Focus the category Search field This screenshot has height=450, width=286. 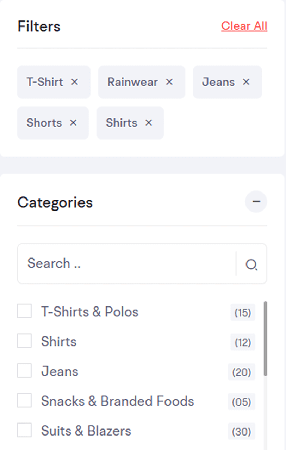127,263
